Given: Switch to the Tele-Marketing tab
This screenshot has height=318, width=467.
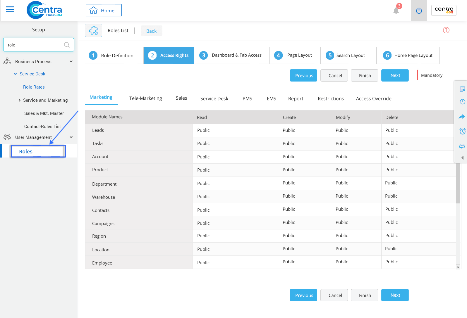Looking at the screenshot, I should [146, 98].
